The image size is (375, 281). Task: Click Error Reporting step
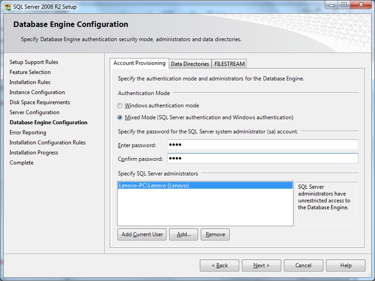pos(28,133)
